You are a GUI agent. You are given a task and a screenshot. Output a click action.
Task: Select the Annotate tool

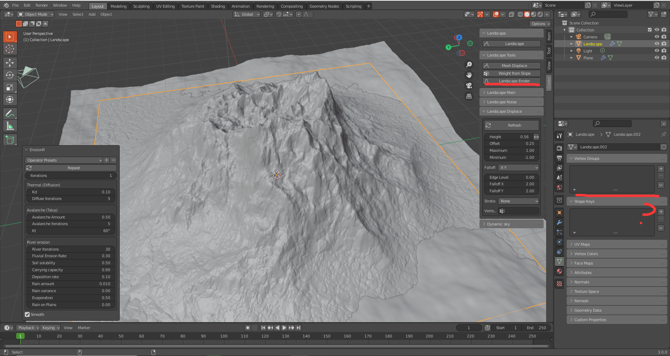[10, 113]
